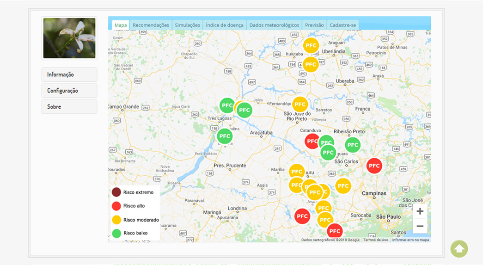Open the Simulações tab
The width and height of the screenshot is (483, 265).
(x=187, y=25)
